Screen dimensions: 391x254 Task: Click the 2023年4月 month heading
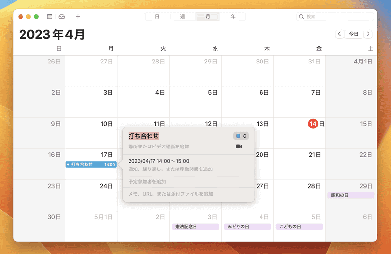pos(52,34)
